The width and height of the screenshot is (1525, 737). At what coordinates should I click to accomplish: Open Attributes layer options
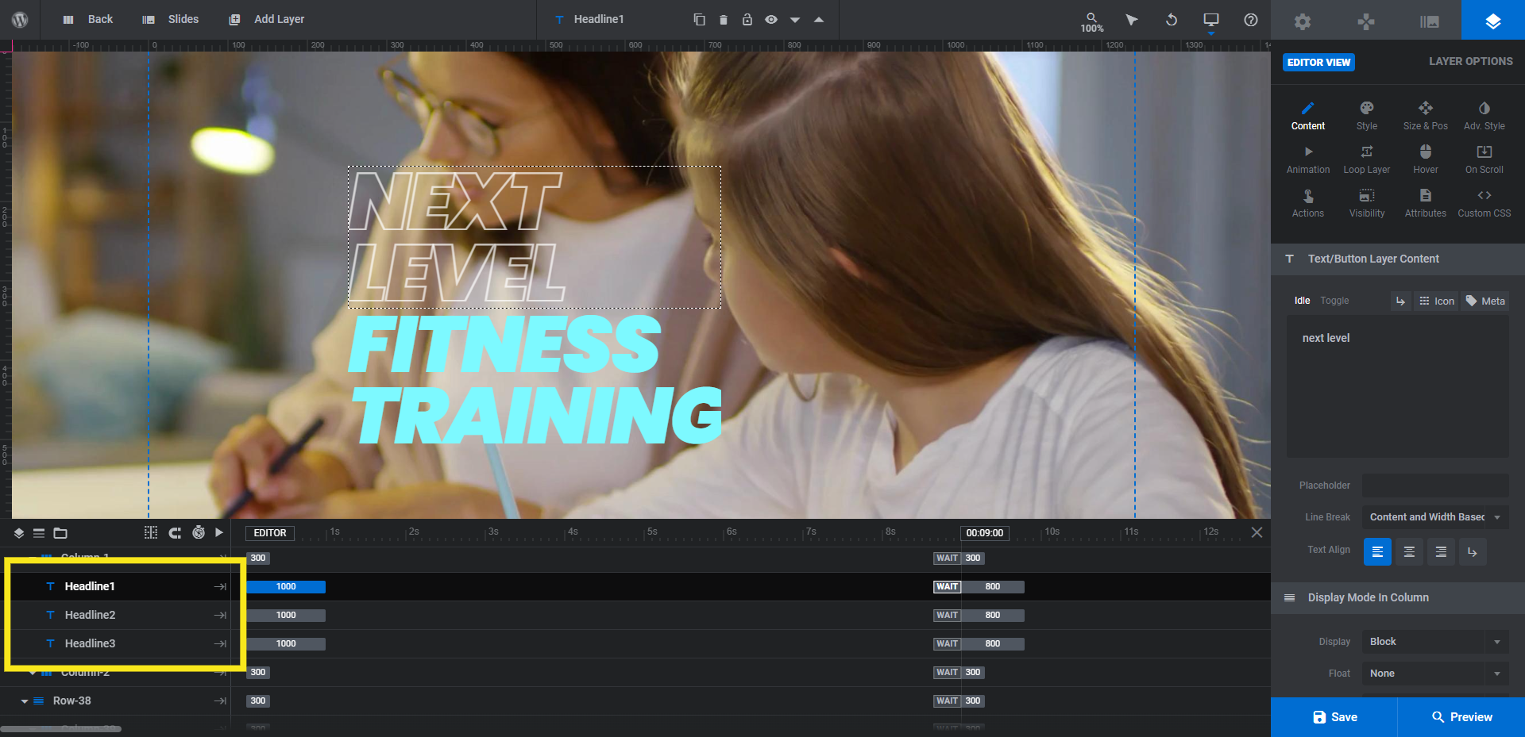coord(1426,203)
